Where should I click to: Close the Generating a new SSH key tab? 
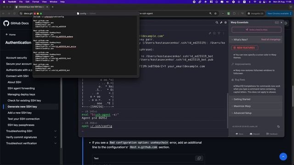[x=47, y=7]
